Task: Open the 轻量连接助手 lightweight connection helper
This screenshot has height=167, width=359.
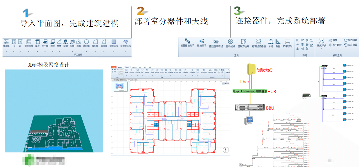Action: coord(187,43)
